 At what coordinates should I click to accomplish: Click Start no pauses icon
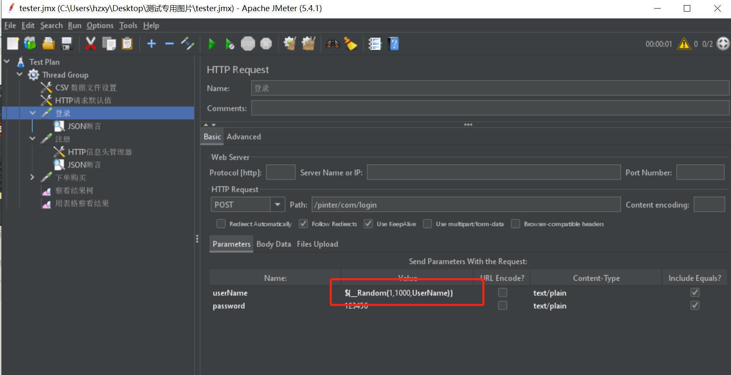[x=230, y=44]
